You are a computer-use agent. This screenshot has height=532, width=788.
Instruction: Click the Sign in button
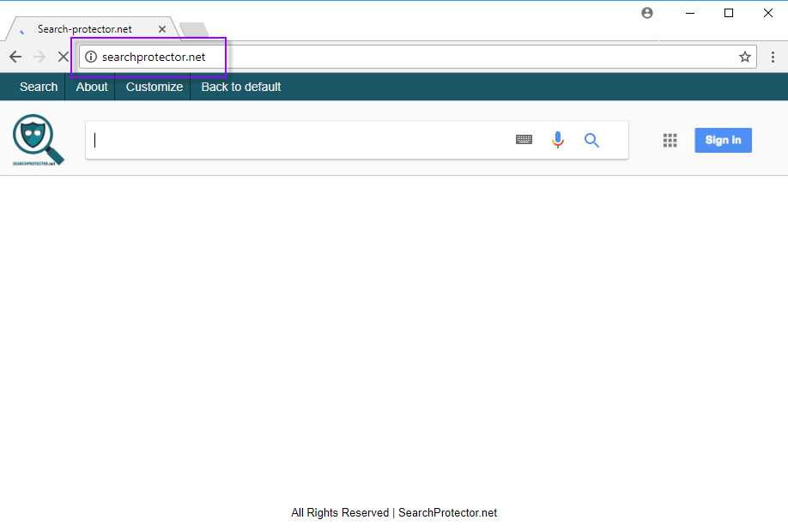pos(723,140)
